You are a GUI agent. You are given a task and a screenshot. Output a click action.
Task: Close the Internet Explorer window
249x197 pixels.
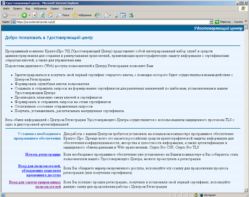[x=246, y=3]
